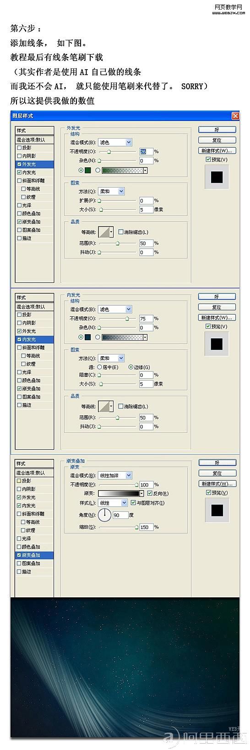
Task: Expand gradient picker arrow in 渐变叠加 dialog
Action: (141, 493)
